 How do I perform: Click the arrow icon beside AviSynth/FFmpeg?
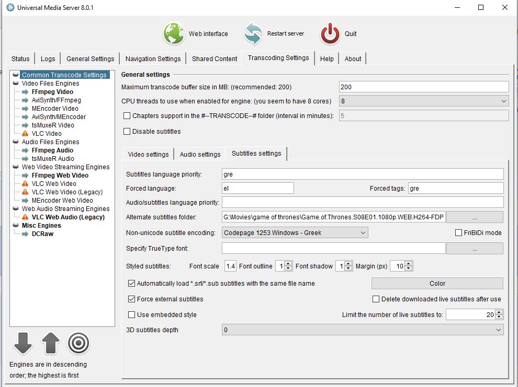(x=25, y=100)
